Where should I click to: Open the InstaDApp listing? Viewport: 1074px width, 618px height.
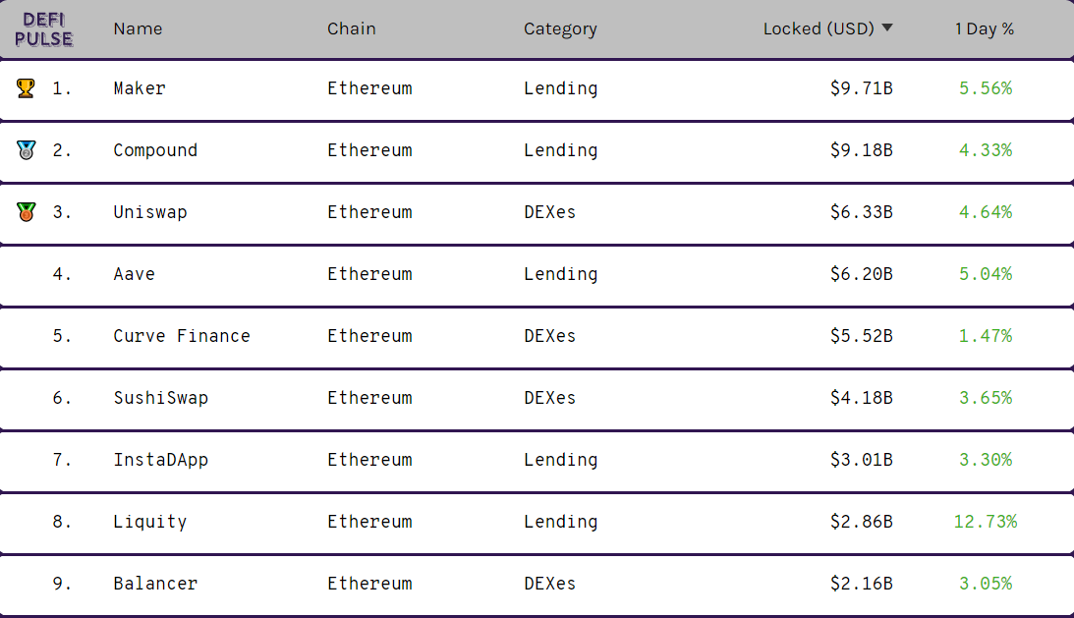(x=160, y=460)
